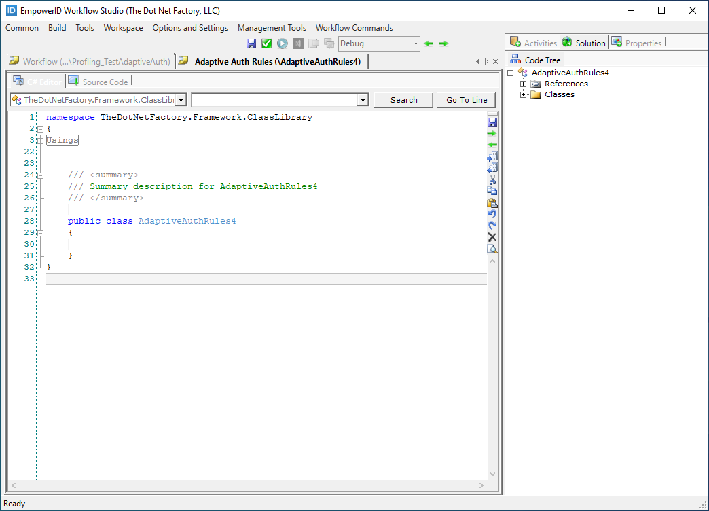Save the code using the editor sidebar save icon

point(492,122)
